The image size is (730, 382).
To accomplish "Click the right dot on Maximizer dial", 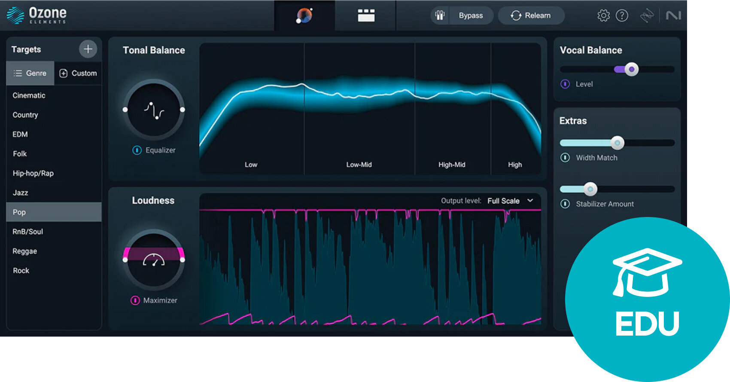I will [x=182, y=260].
